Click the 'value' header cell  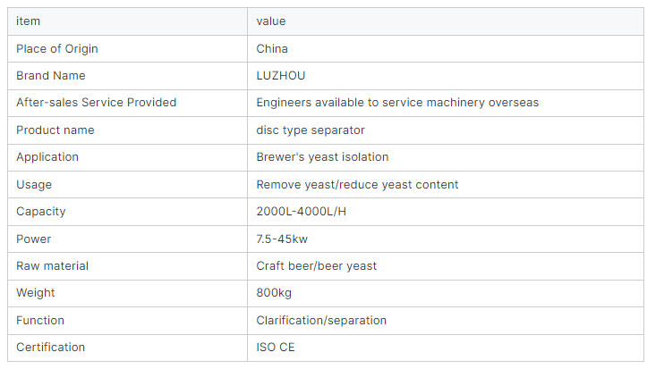coord(271,21)
